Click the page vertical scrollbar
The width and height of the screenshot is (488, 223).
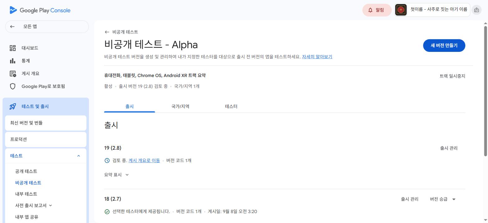point(485,91)
